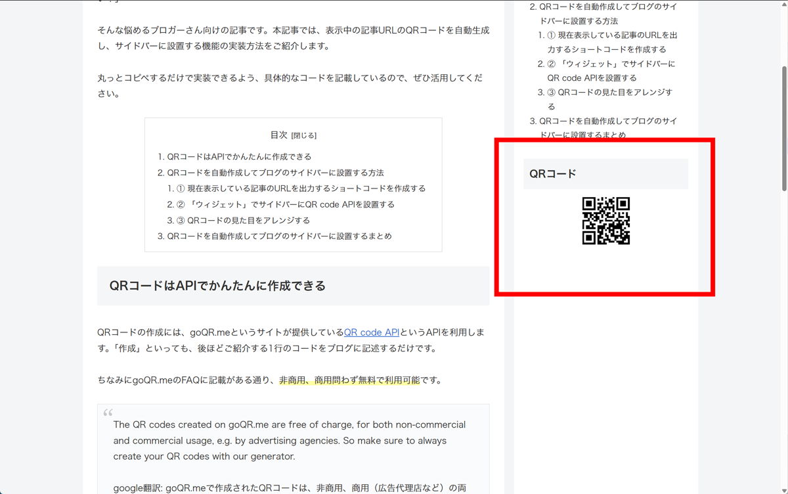The image size is (788, 494).
Task: Click sidebar link ② ウィジェットでサイドバーにQR code APIを設置する
Action: [611, 70]
